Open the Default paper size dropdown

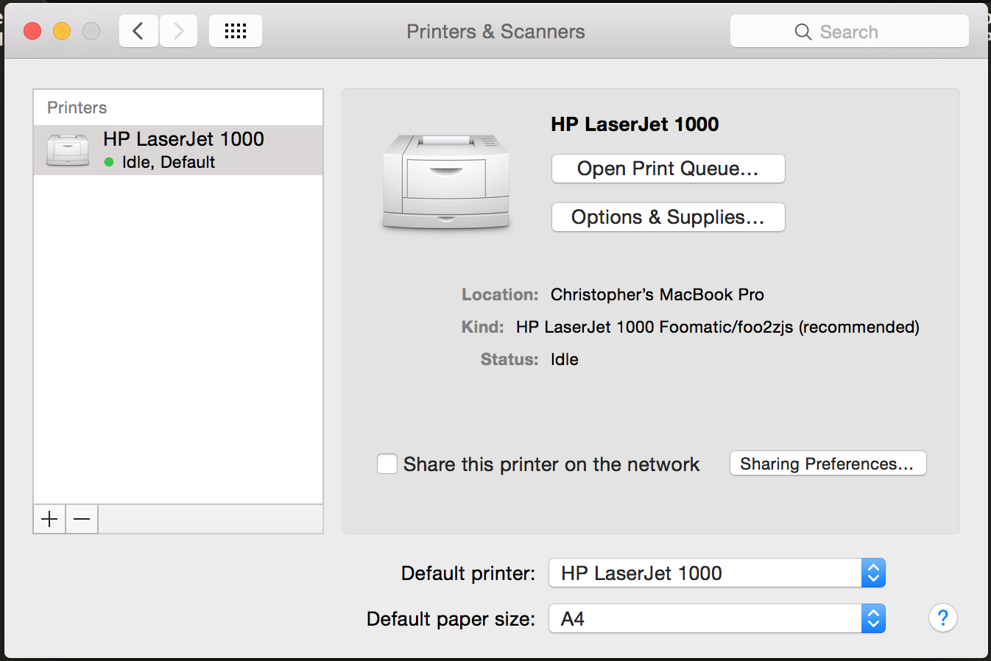[717, 618]
